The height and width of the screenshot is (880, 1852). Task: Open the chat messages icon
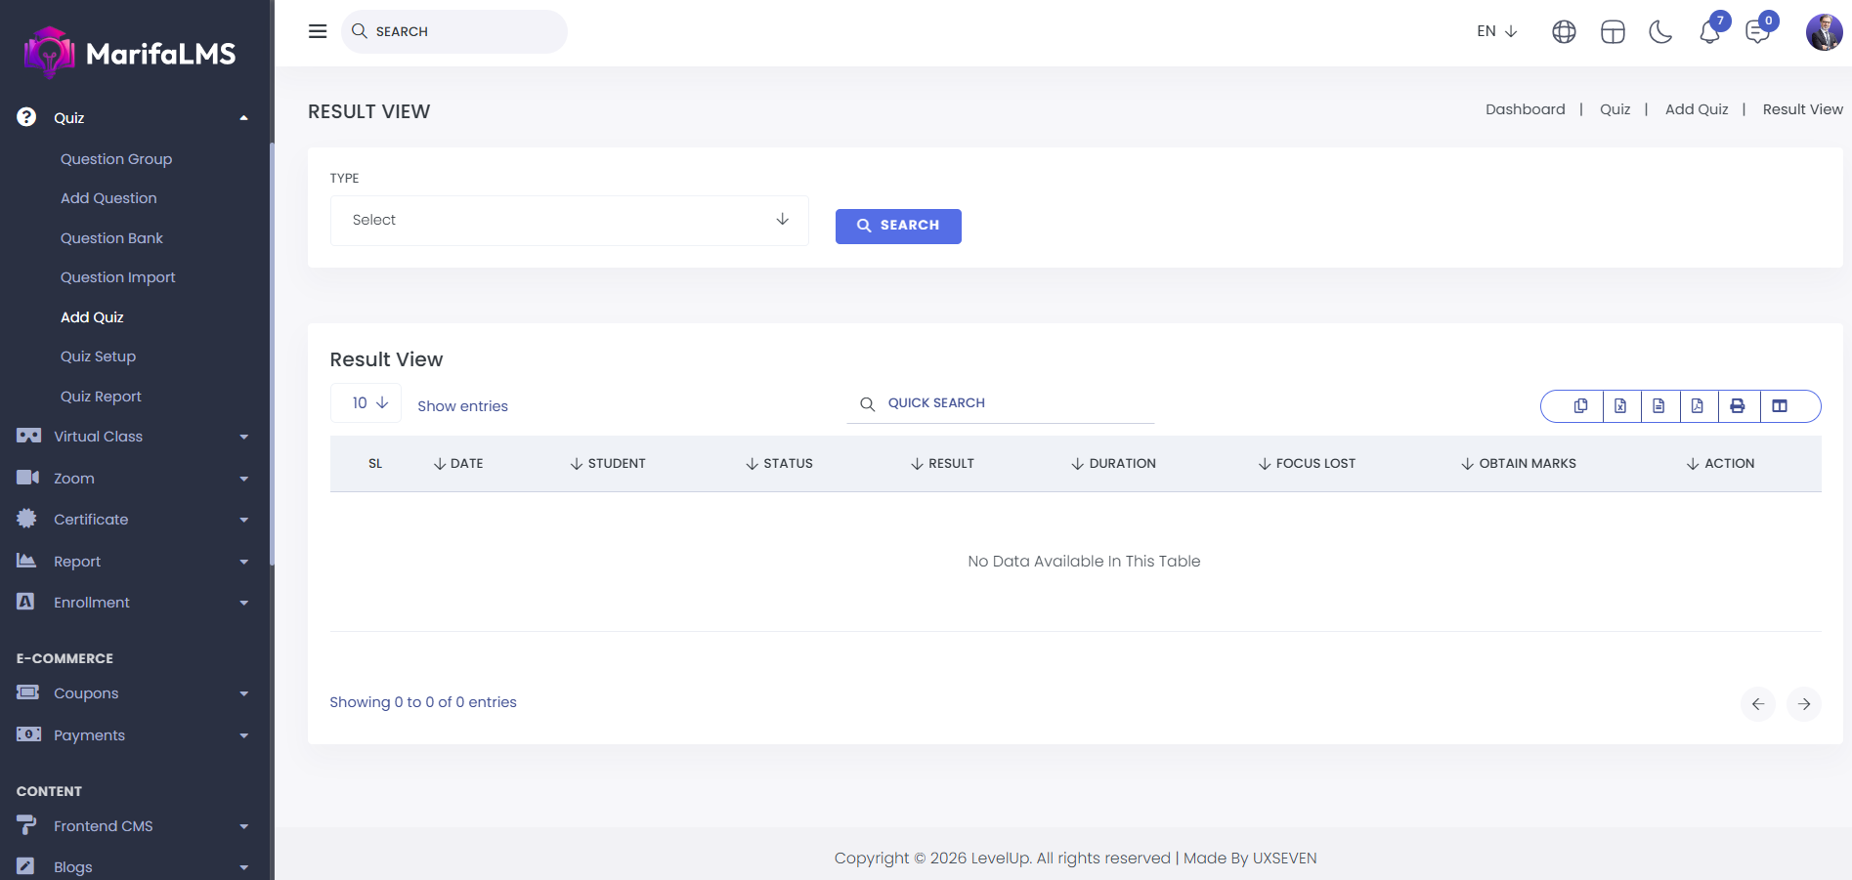(1757, 32)
